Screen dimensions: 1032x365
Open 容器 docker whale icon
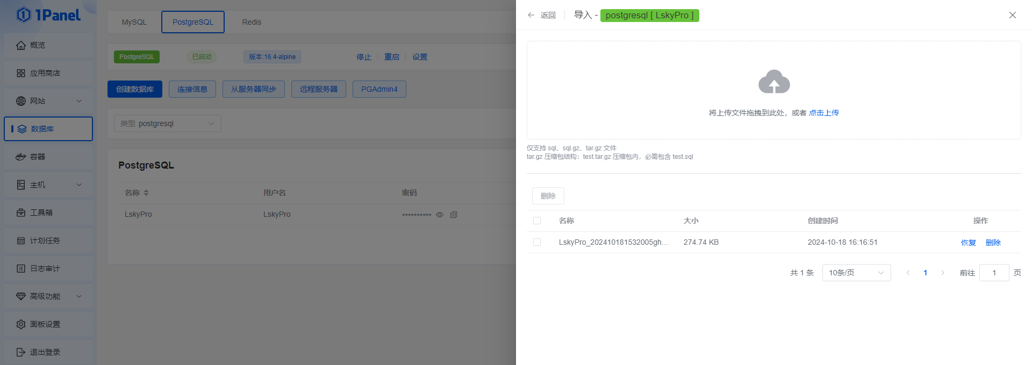click(21, 157)
